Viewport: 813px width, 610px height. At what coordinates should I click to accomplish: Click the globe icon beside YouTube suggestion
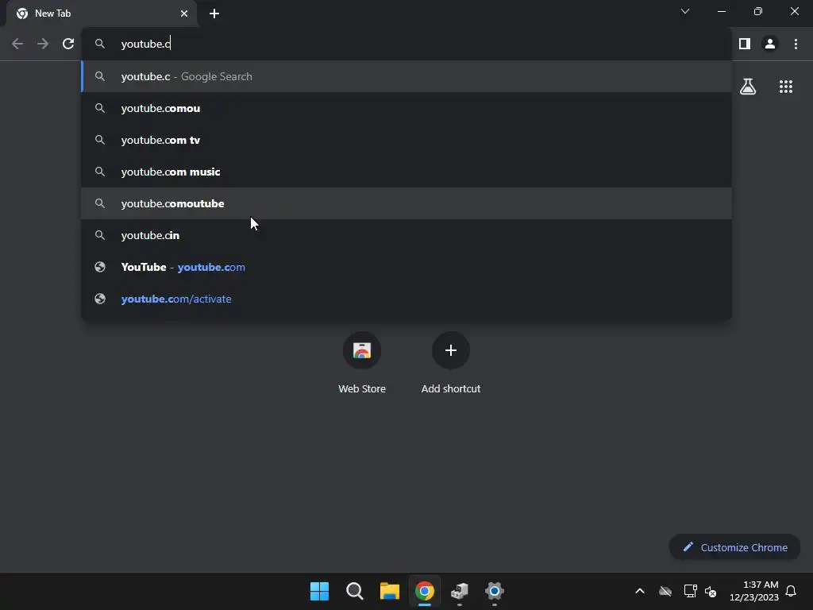[x=100, y=267]
